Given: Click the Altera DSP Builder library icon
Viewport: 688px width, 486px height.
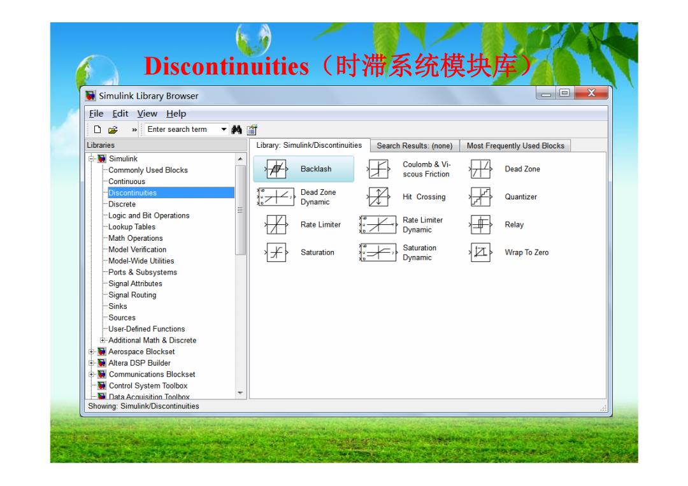Looking at the screenshot, I should pos(102,363).
